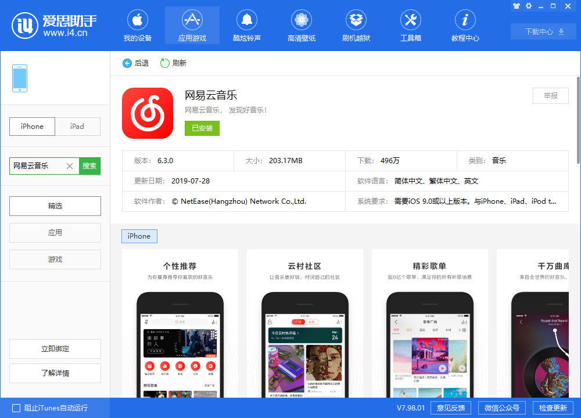Image resolution: width=581 pixels, height=418 pixels.
Task: Open the 我的设备 (My Devices) section
Action: coord(138,25)
